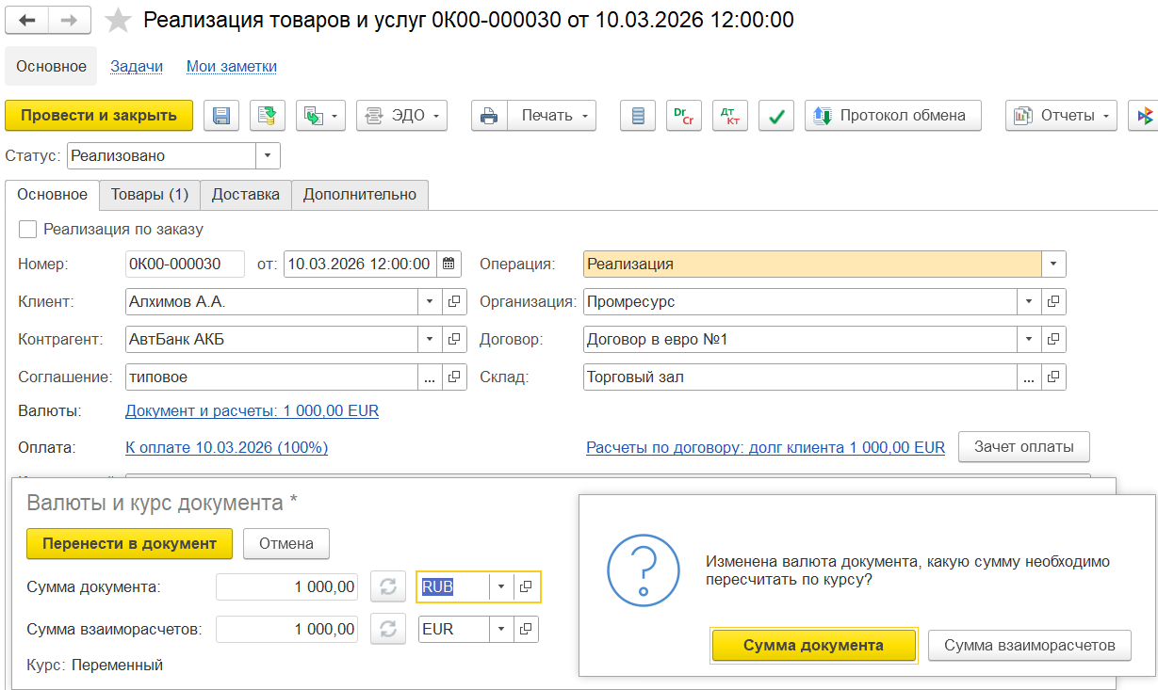Open the RUB currency dropdown list
This screenshot has width=1158, height=690.
click(x=501, y=586)
